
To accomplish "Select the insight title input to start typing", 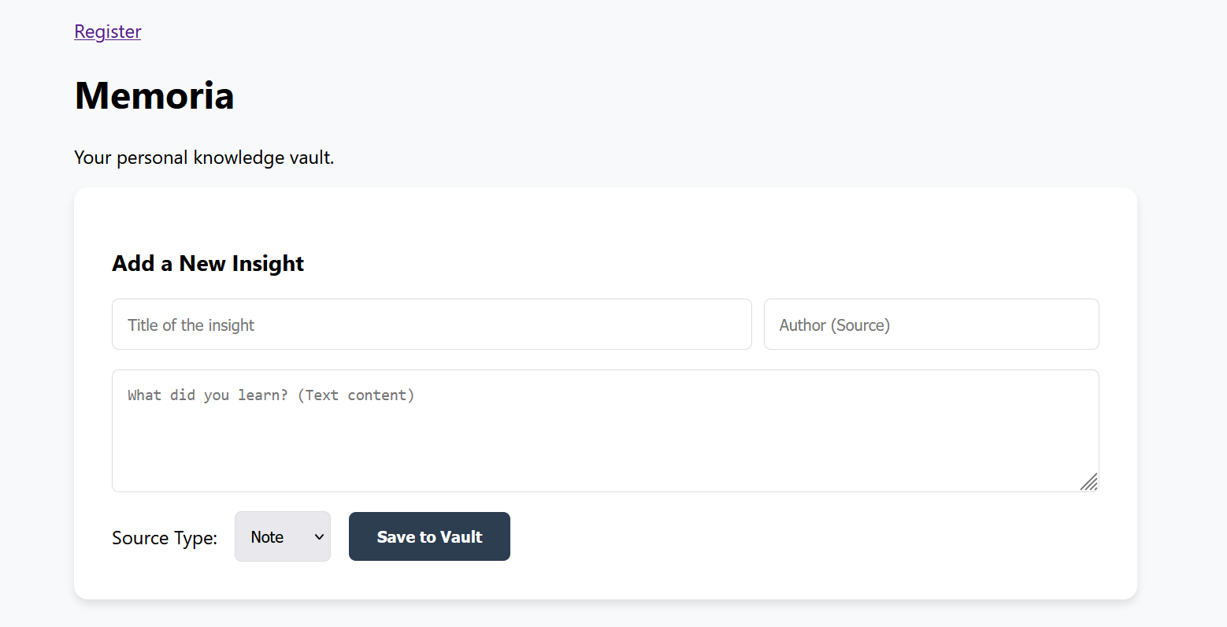I will (432, 324).
